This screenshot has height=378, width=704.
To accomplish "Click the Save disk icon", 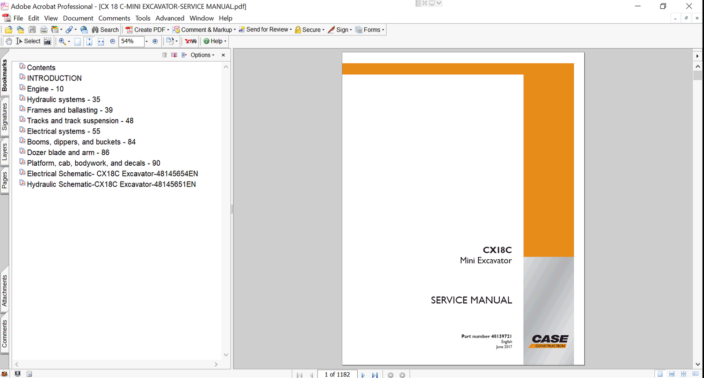I will [32, 30].
